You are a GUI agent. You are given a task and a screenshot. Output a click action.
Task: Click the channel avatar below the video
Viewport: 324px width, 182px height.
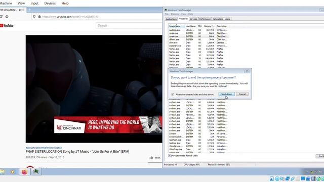[30, 167]
